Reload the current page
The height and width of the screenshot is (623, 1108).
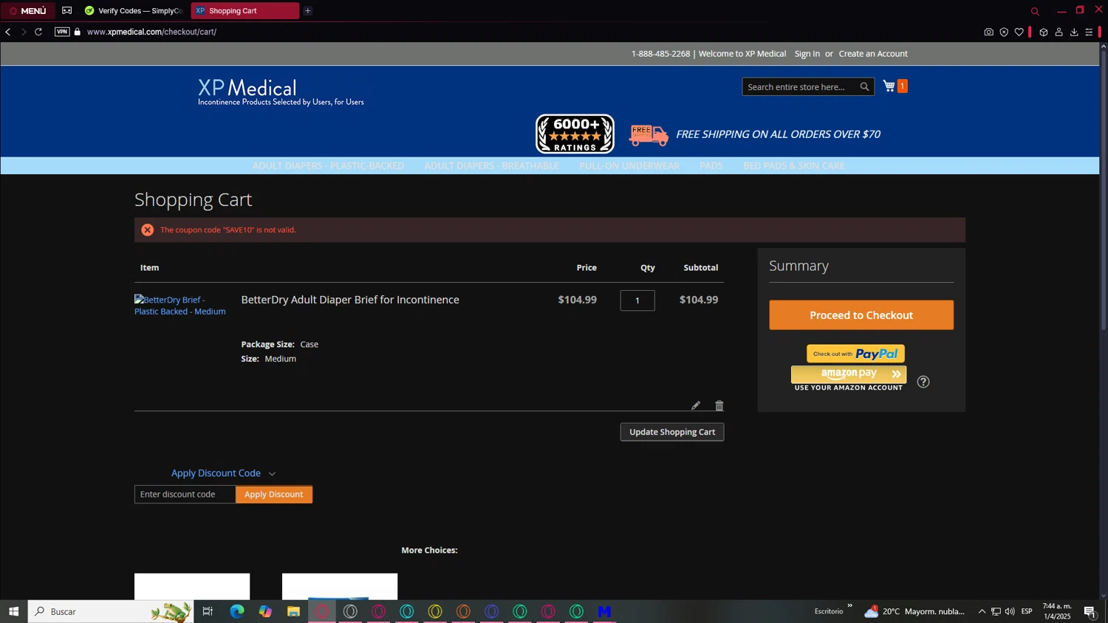coord(38,32)
